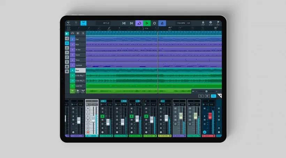286x158 pixels.
Task: Click the ALL mixer filter button
Action: tap(213, 96)
